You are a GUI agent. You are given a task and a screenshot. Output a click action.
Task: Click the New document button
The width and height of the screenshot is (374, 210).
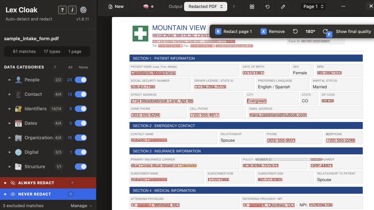(x=116, y=7)
